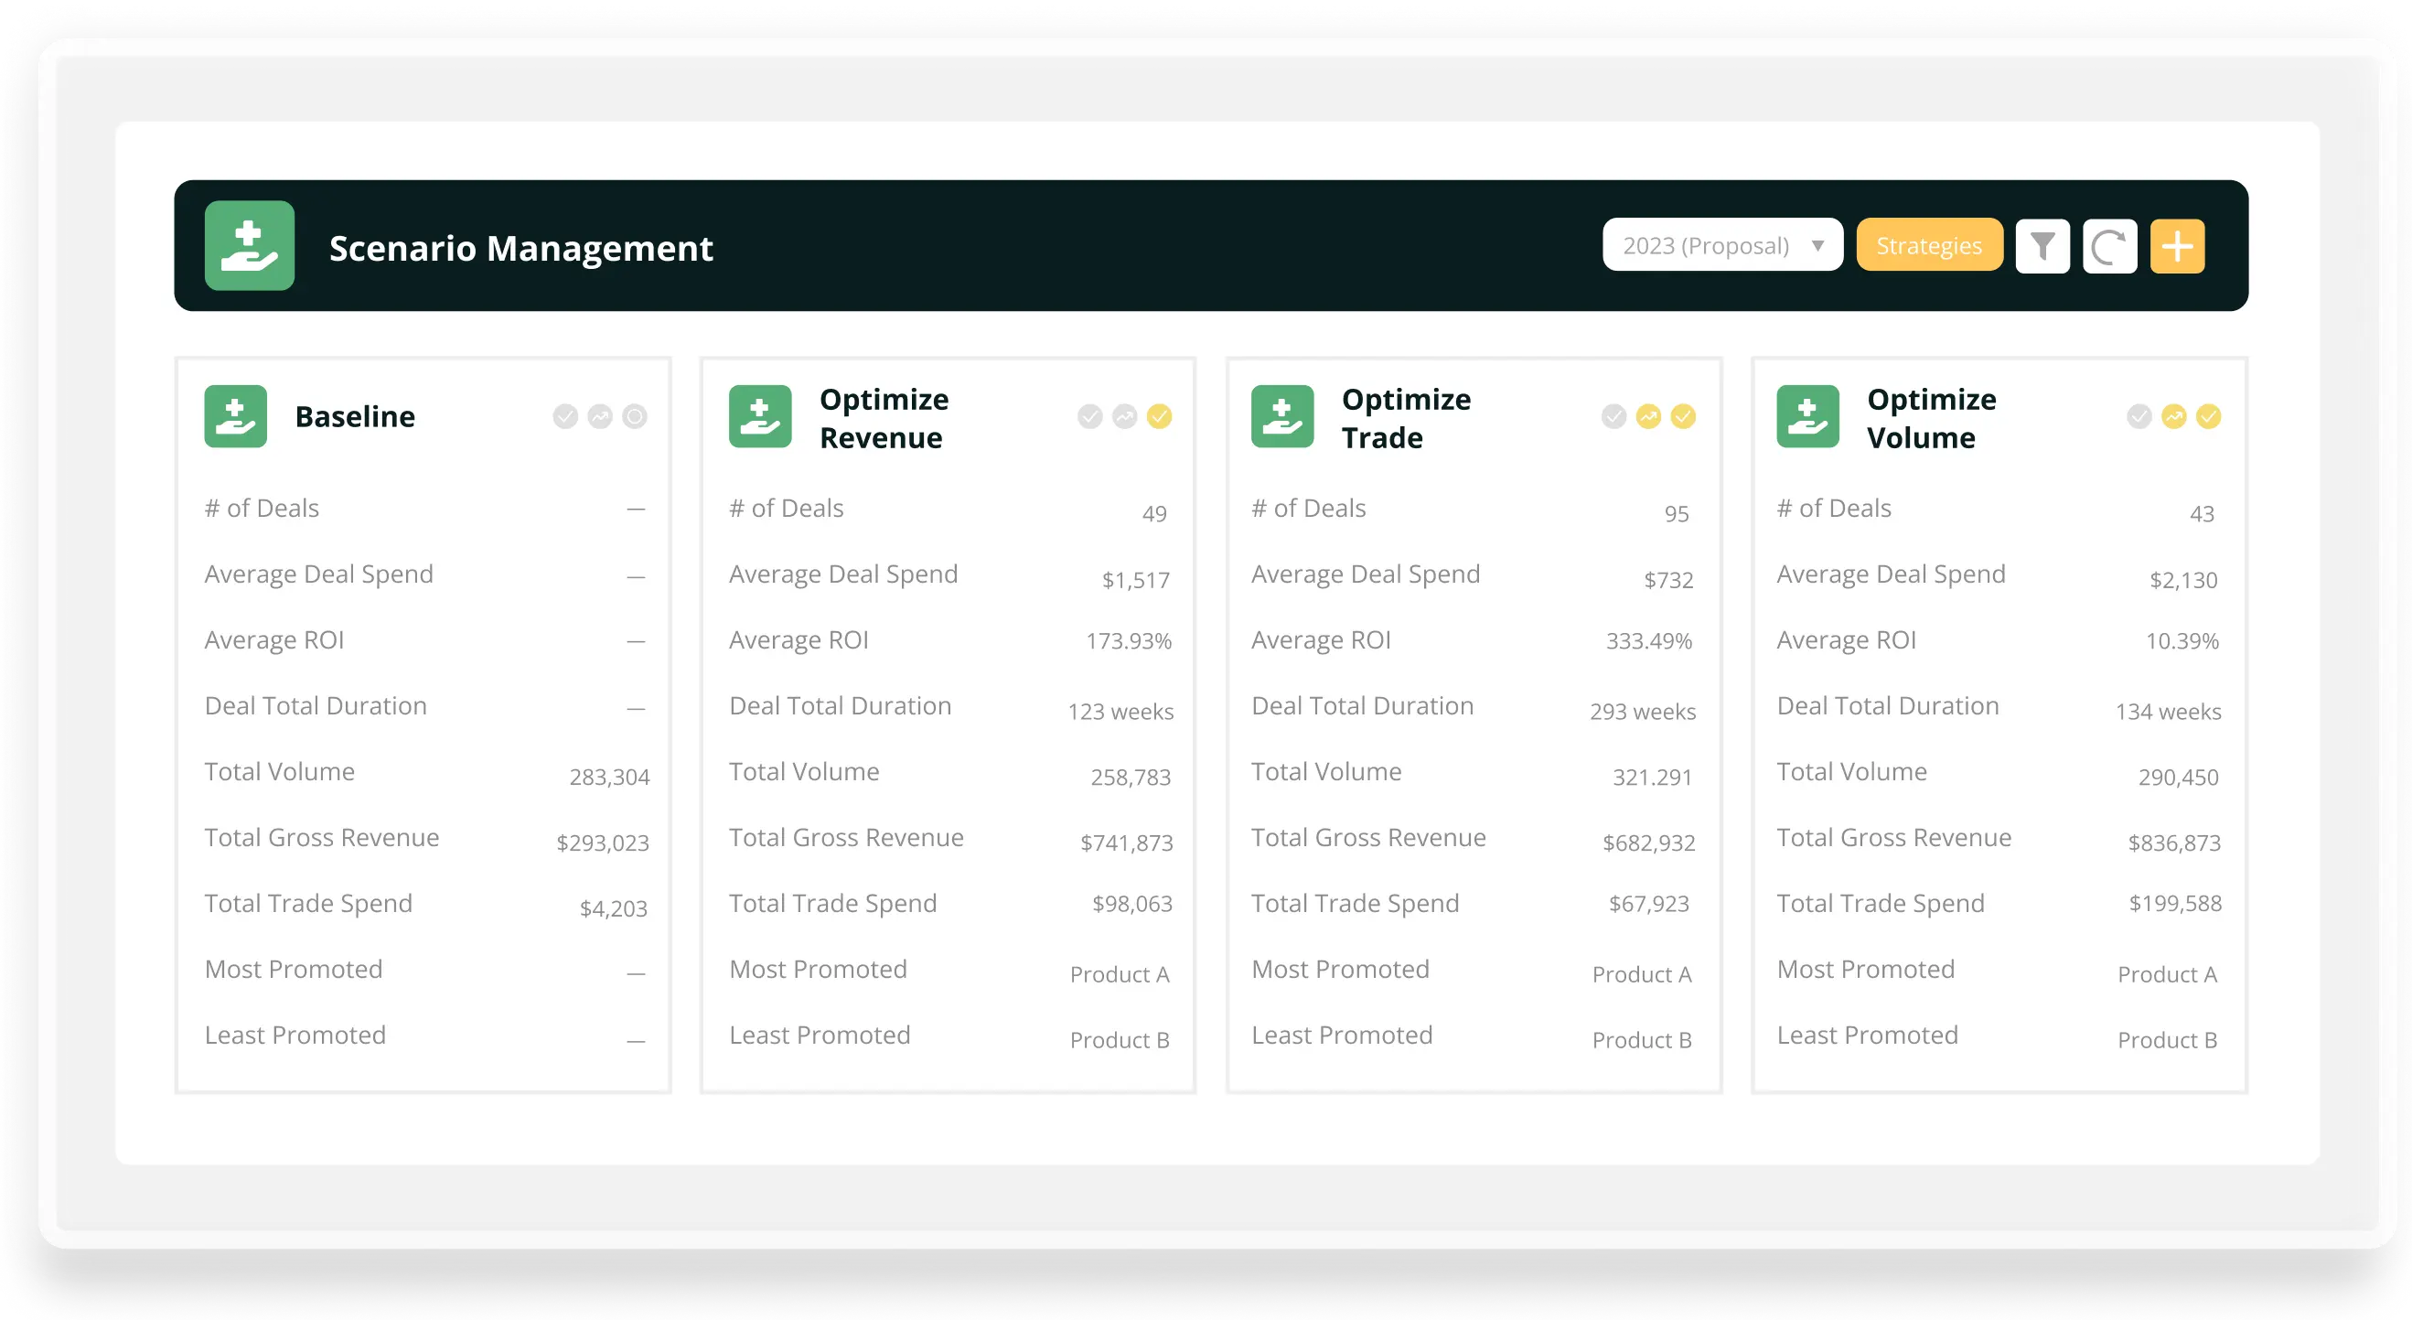The height and width of the screenshot is (1320, 2412).
Task: Toggle the yellow checkmark on Optimize Revenue card
Action: (x=1159, y=416)
